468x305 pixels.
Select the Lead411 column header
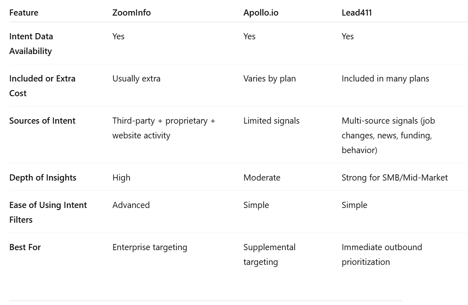coord(356,13)
